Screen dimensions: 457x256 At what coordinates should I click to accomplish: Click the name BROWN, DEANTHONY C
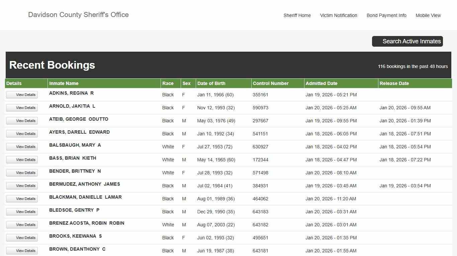pos(77,249)
